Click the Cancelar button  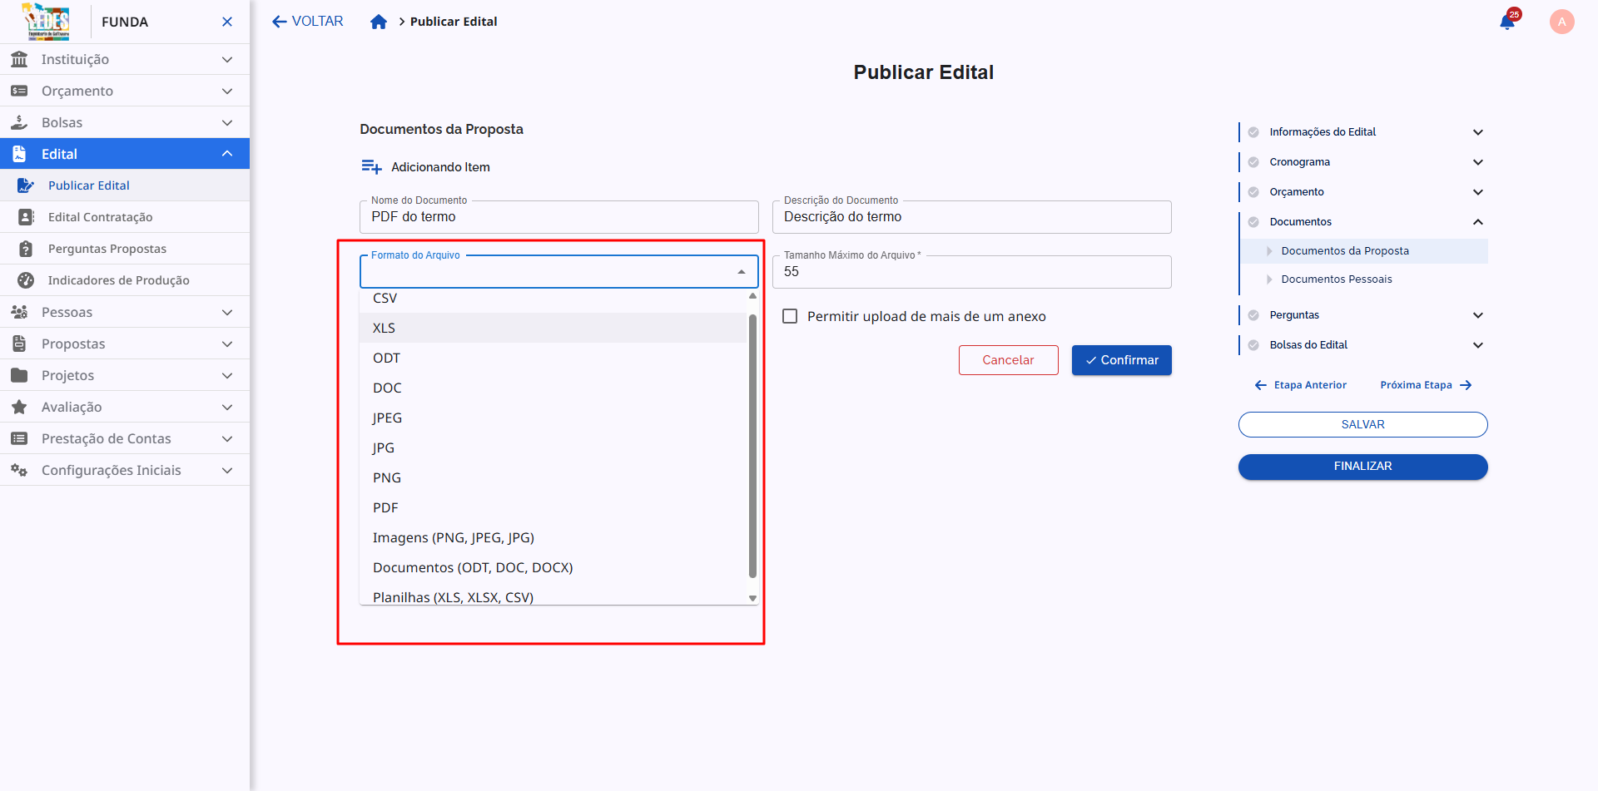coord(1008,360)
